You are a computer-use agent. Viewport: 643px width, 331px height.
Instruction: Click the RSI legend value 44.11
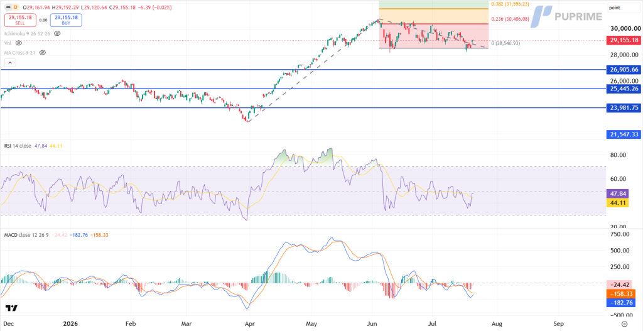pos(55,146)
